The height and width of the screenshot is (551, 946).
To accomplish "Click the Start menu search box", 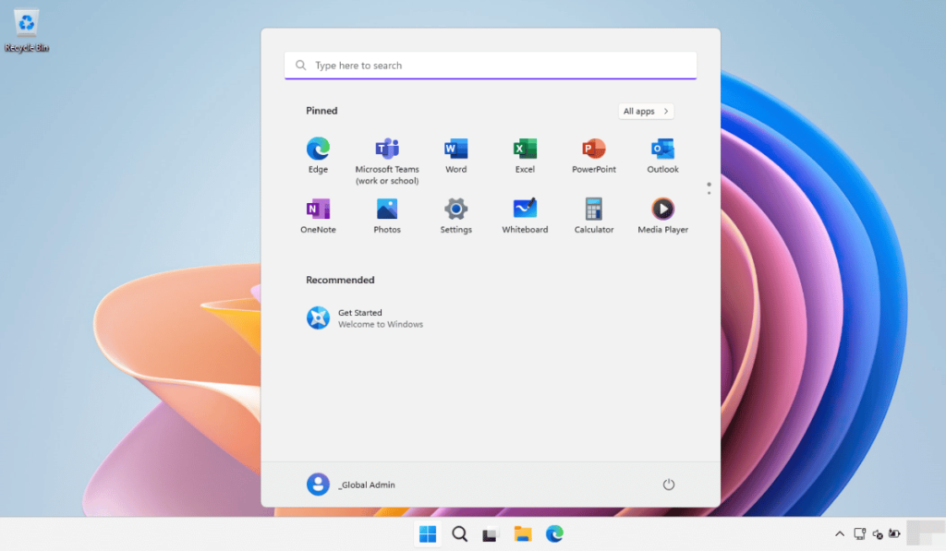I will [x=490, y=66].
